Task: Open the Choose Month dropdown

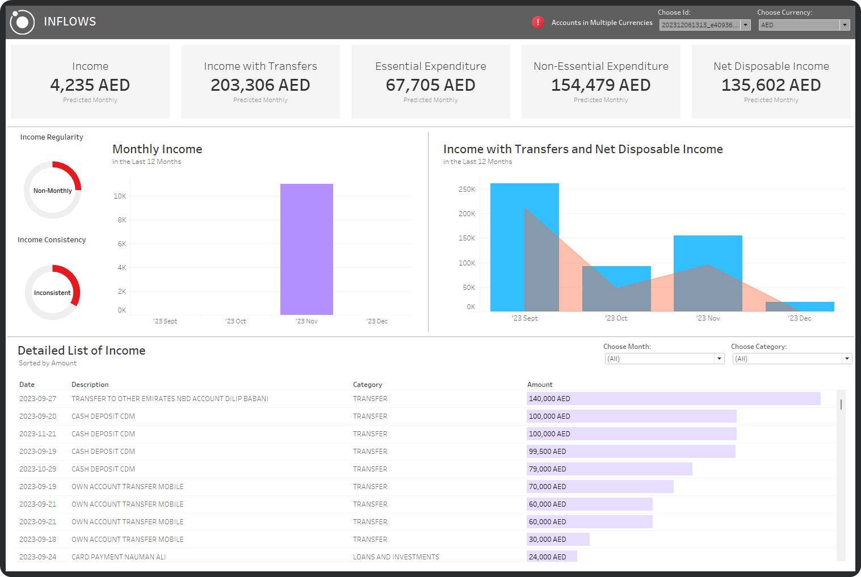Action: (719, 358)
